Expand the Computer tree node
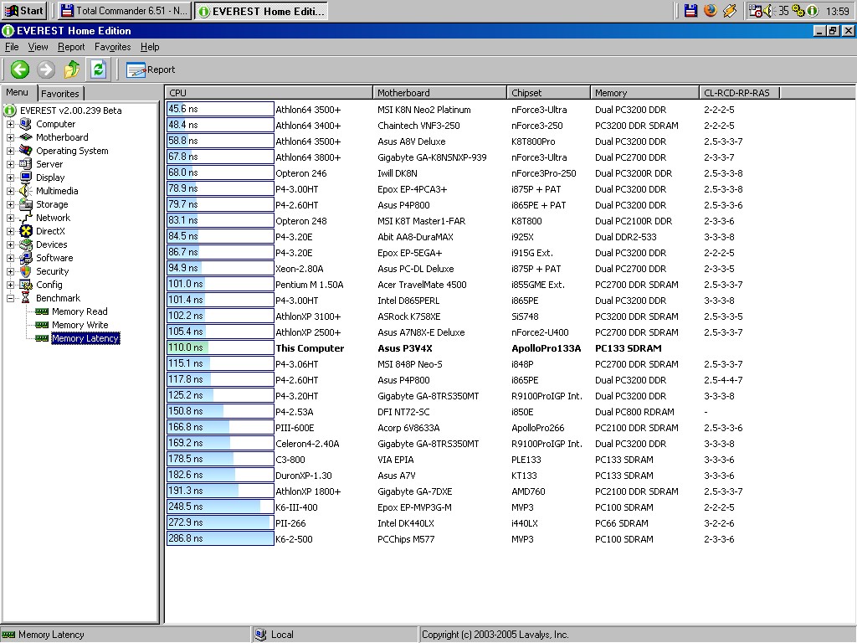This screenshot has width=857, height=643. [x=10, y=124]
